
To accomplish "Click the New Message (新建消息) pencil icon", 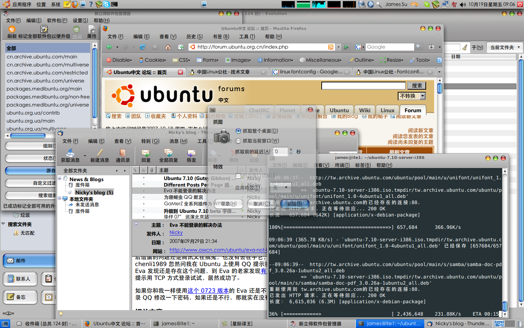I will (x=100, y=153).
